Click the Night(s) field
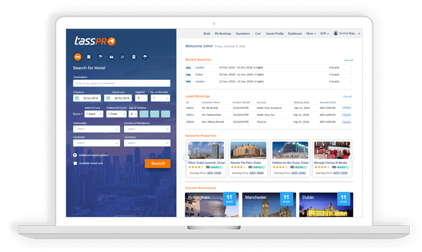The image size is (422, 252). point(141,98)
